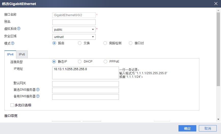The width and height of the screenshot is (221, 134).
Task: Click the 取消 cancel button
Action: [x=208, y=128]
